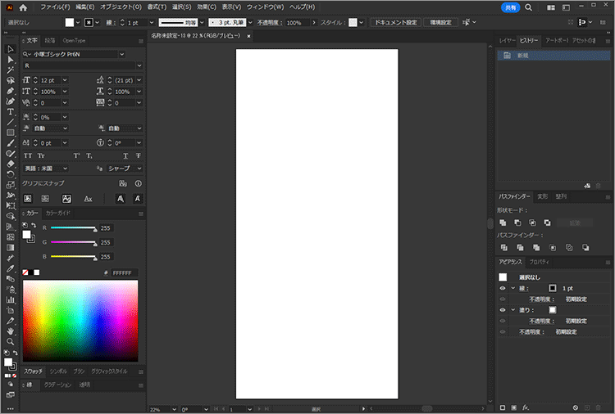Open the 小塚ゴシック Pr6N font family dropdown

click(121, 54)
